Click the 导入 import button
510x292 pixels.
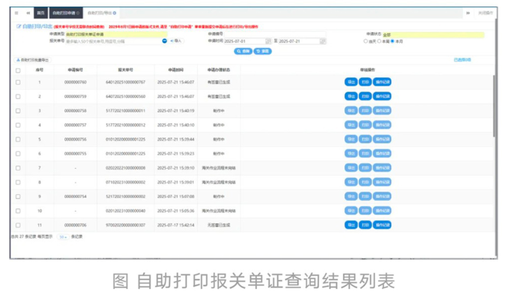(175, 41)
